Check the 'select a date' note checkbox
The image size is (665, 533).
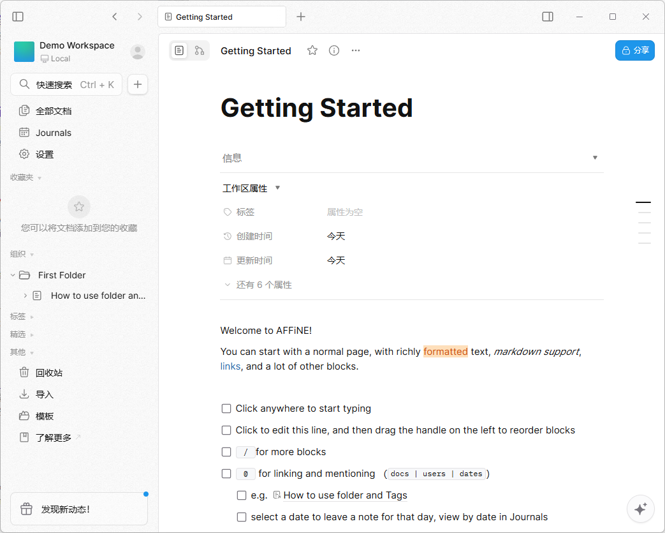click(242, 517)
